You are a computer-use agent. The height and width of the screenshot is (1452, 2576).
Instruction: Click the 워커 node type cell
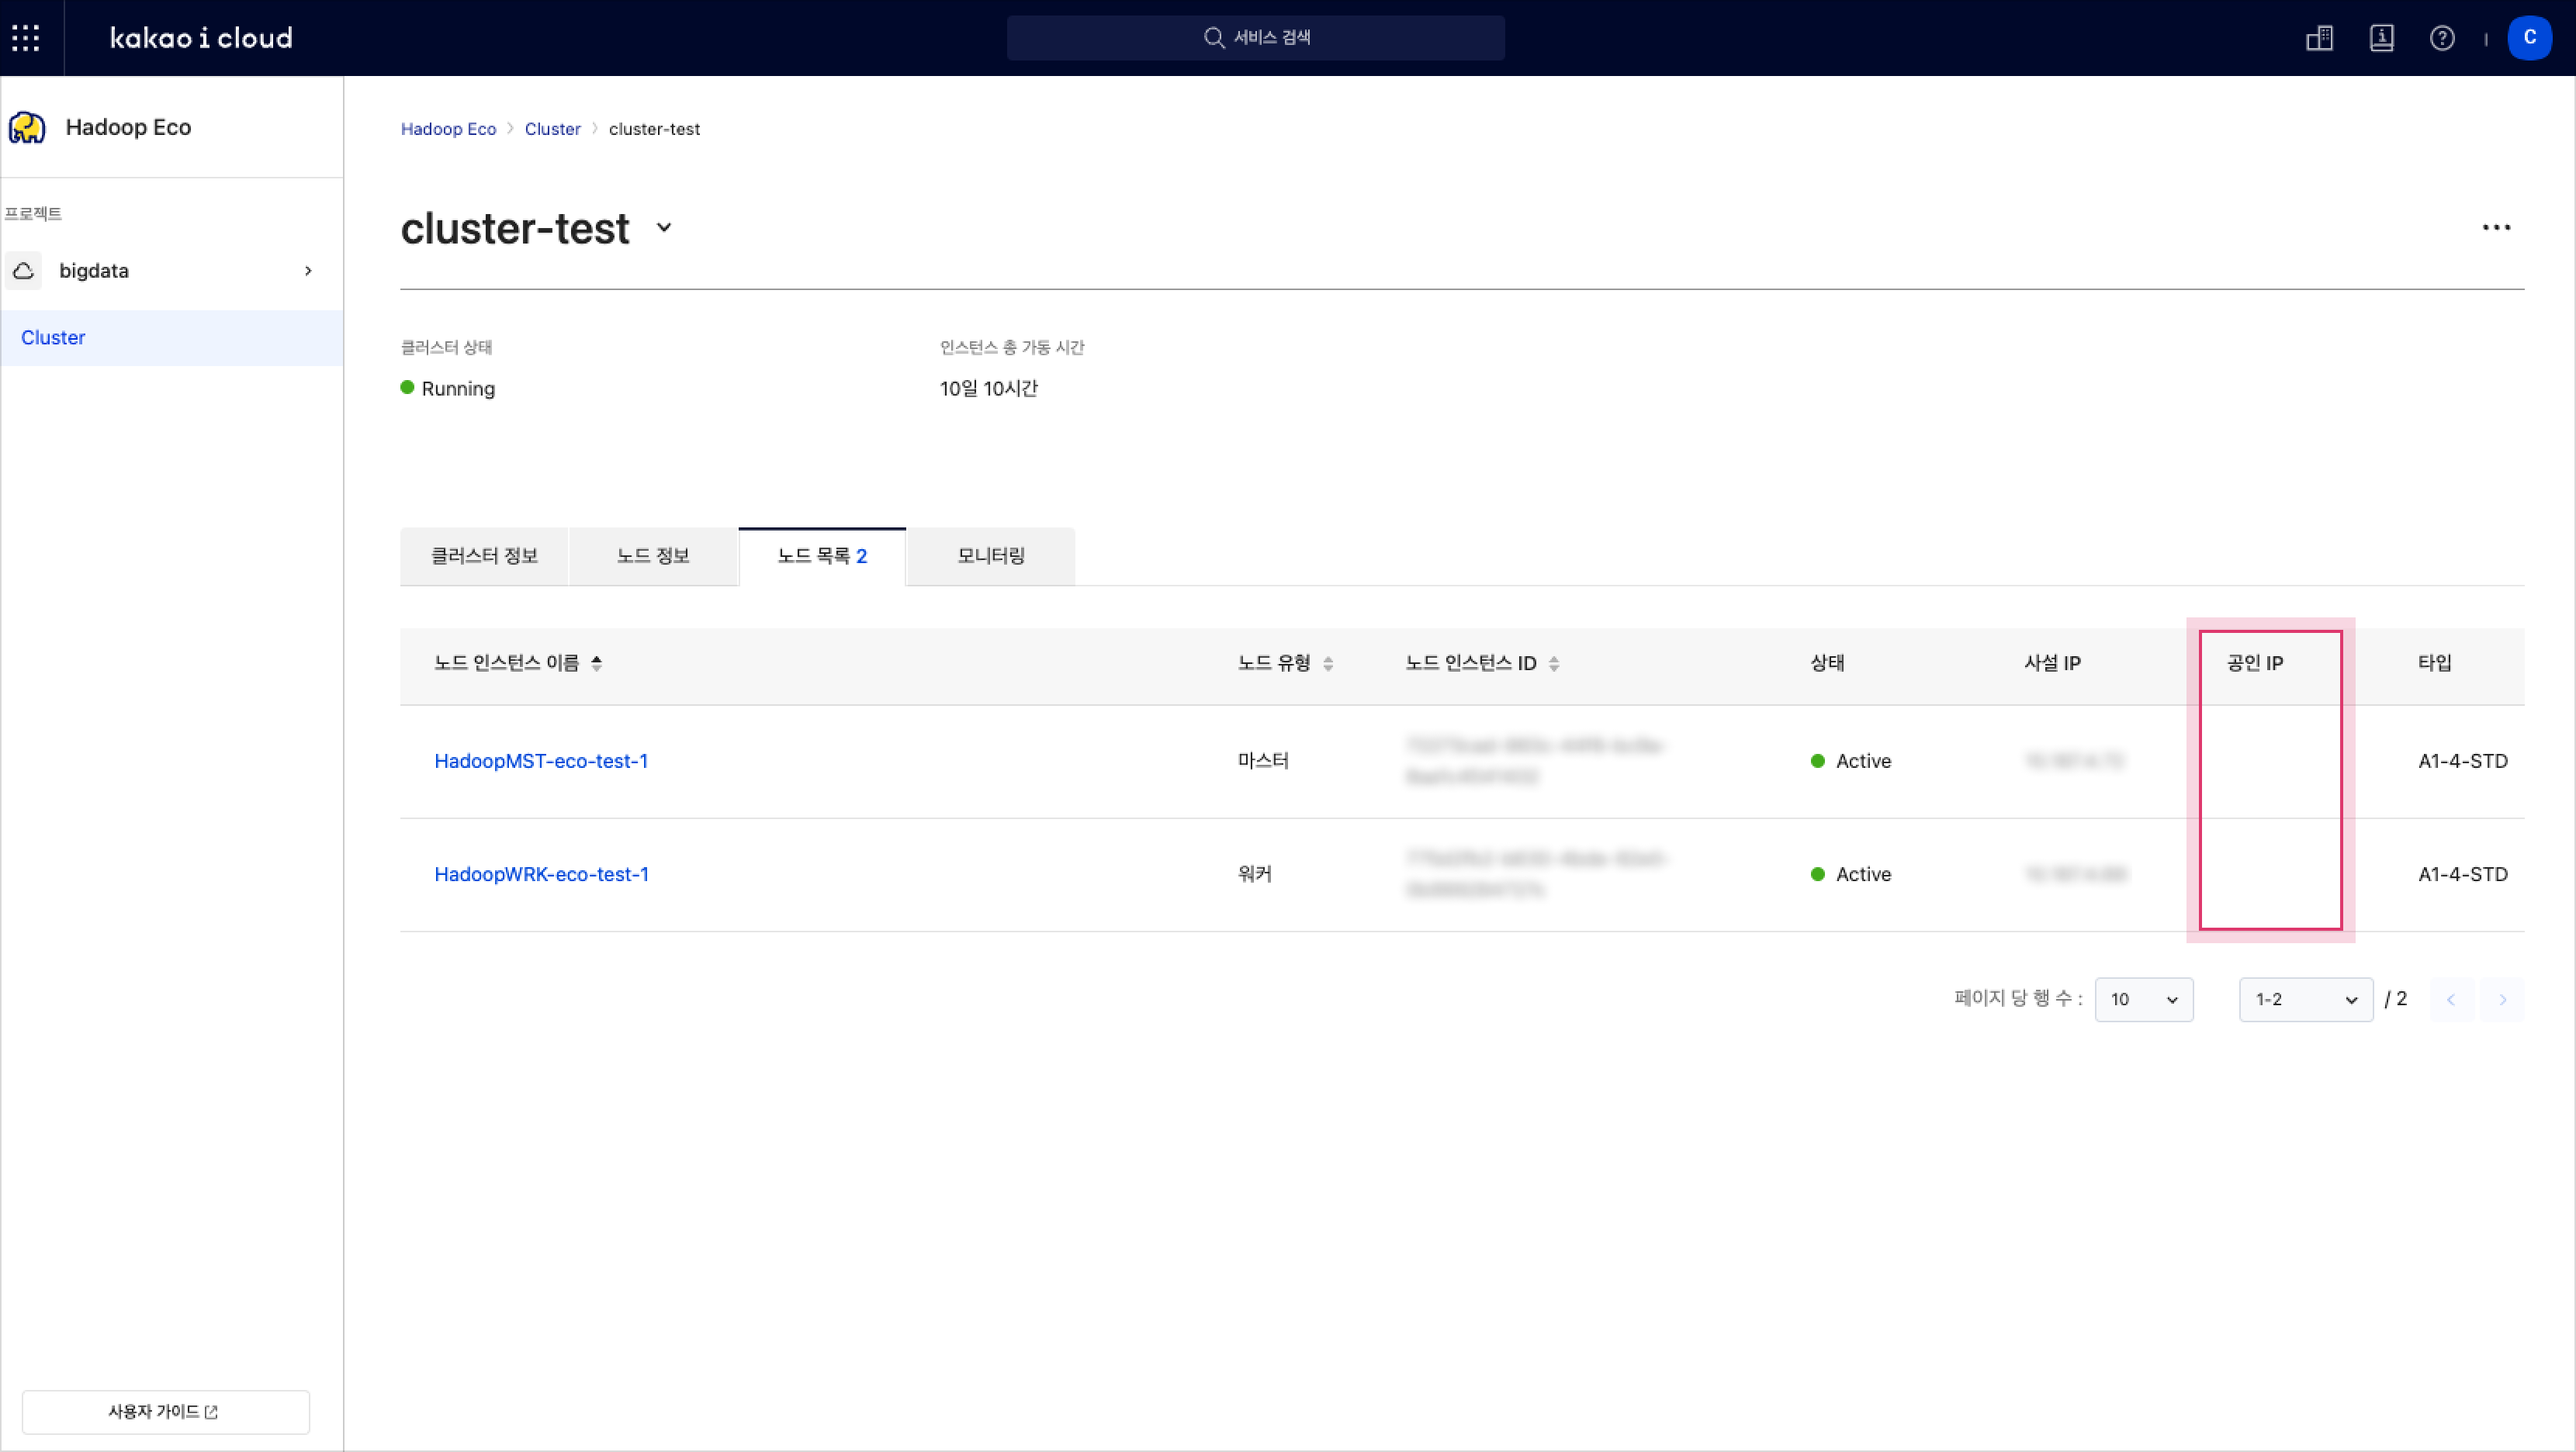(1254, 874)
